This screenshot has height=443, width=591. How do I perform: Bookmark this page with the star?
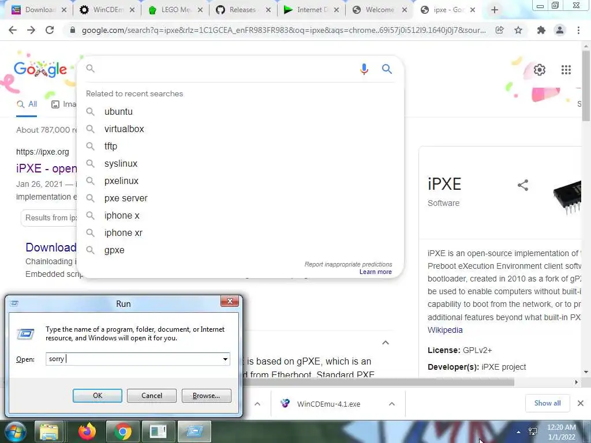click(518, 30)
